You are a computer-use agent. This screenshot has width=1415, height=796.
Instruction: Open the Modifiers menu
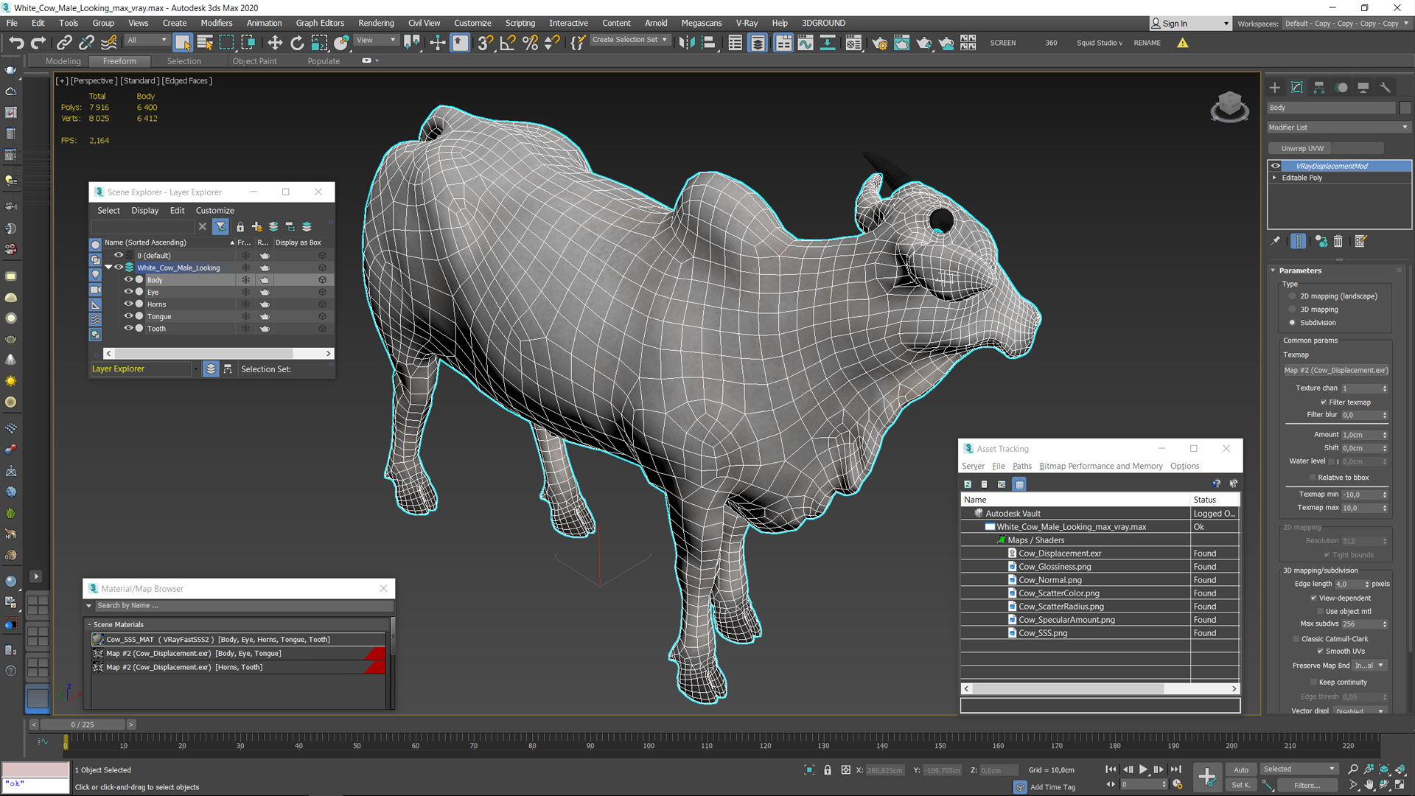216,23
